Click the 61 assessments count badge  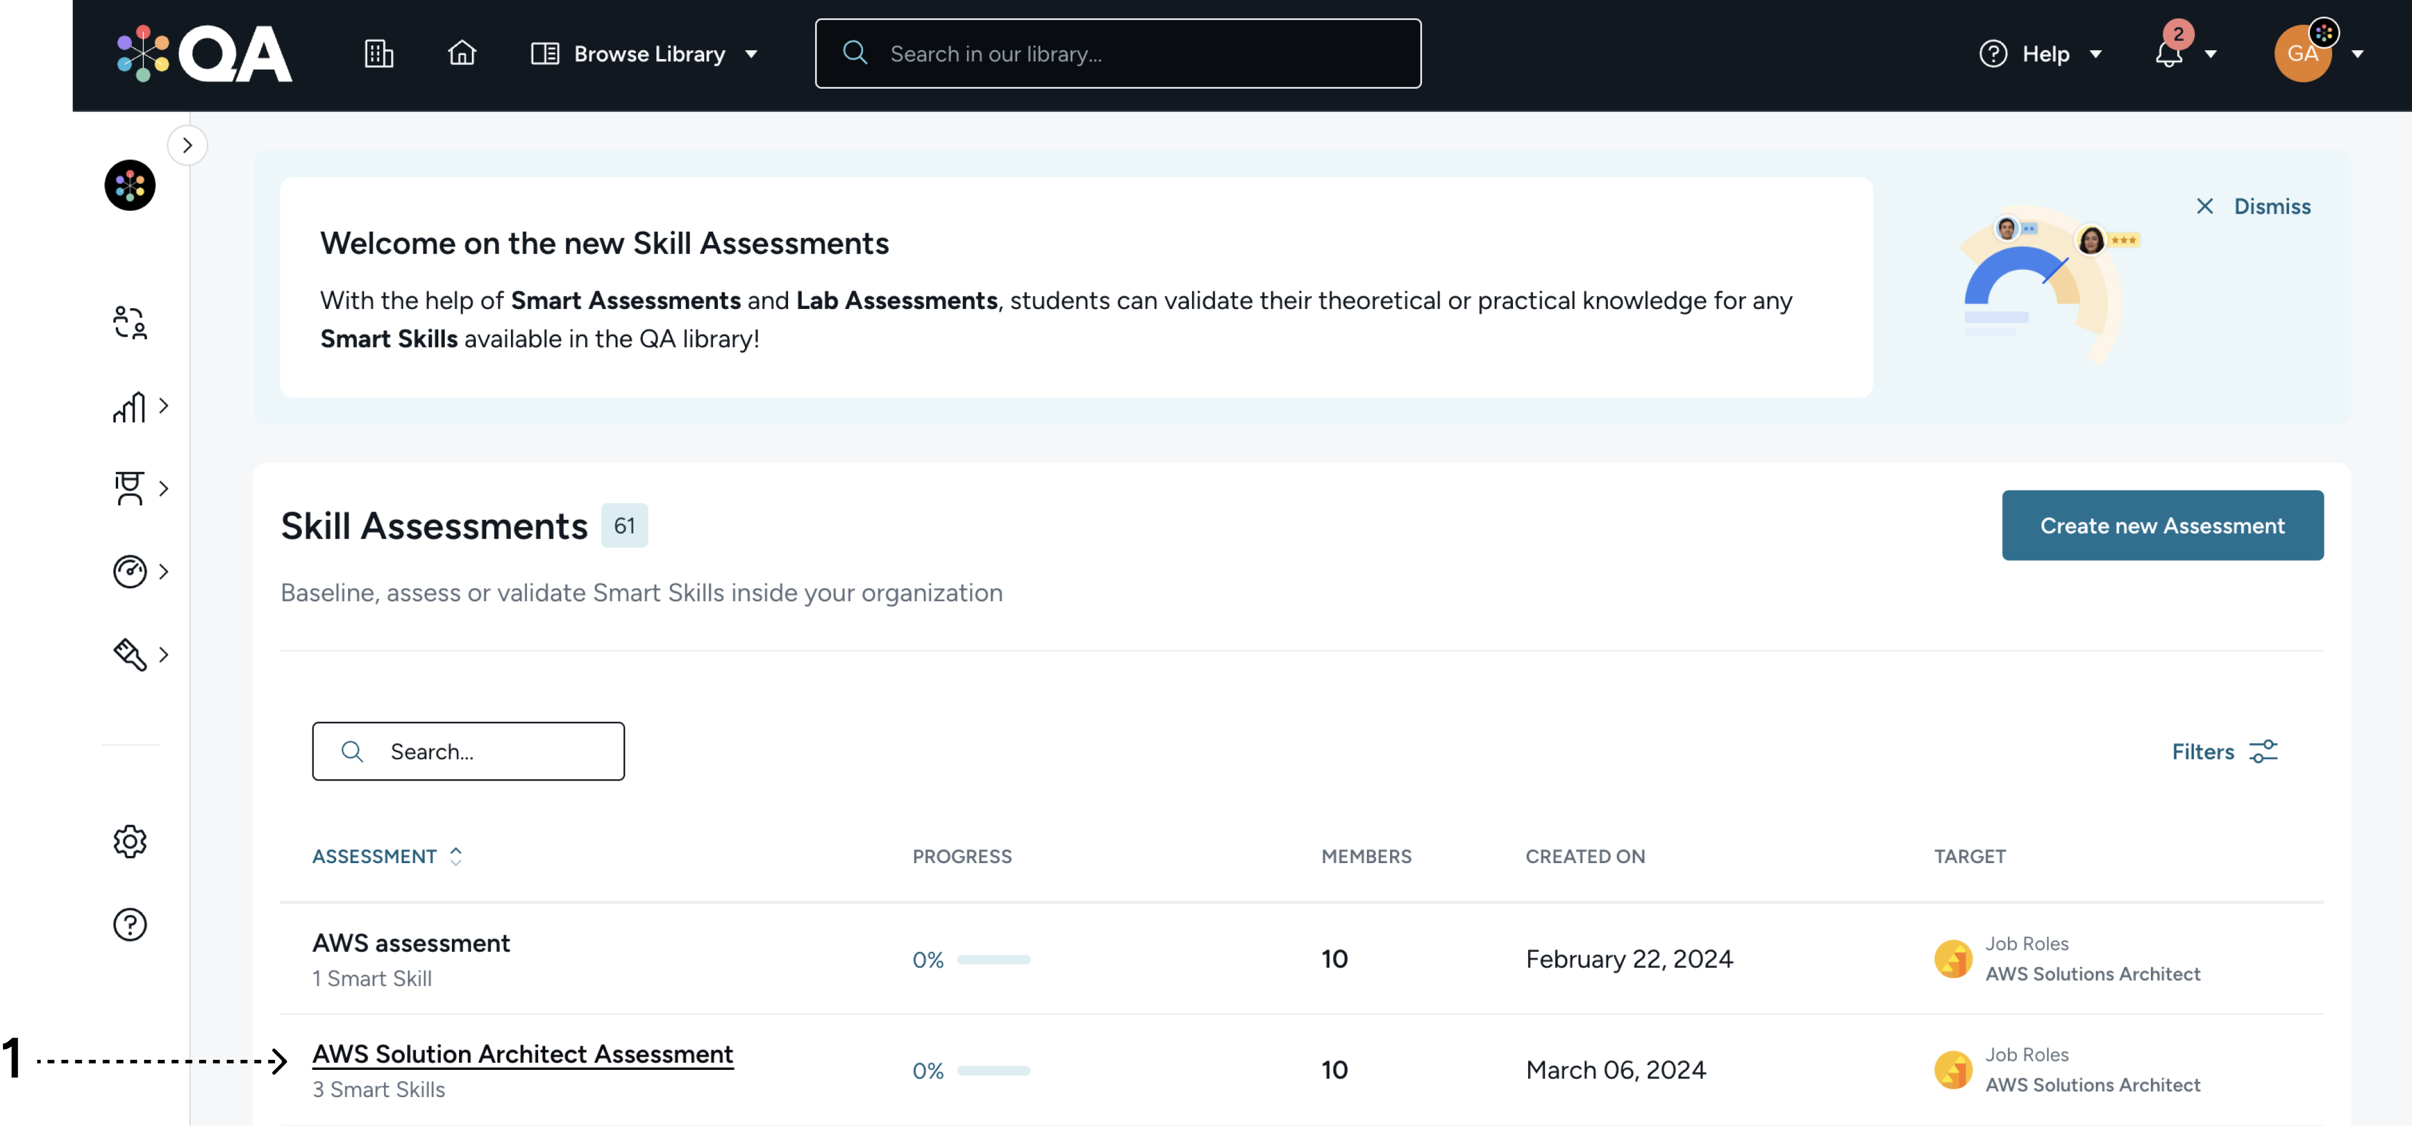[624, 525]
